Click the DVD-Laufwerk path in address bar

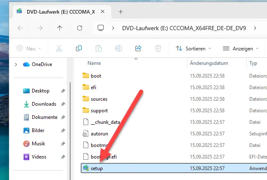coord(184,28)
